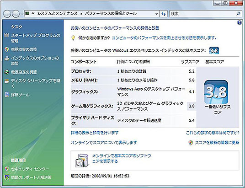Image resolution: width=245 pixels, height=188 pixels.
Task: Click the large 3.8 base score badge
Action: pyautogui.click(x=216, y=92)
